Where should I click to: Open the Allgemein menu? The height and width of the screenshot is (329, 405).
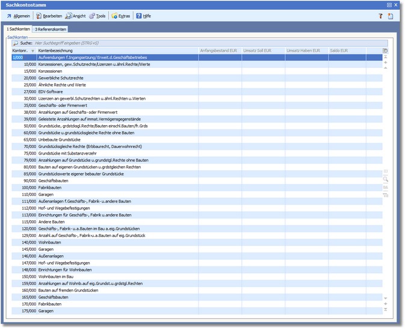pos(18,16)
